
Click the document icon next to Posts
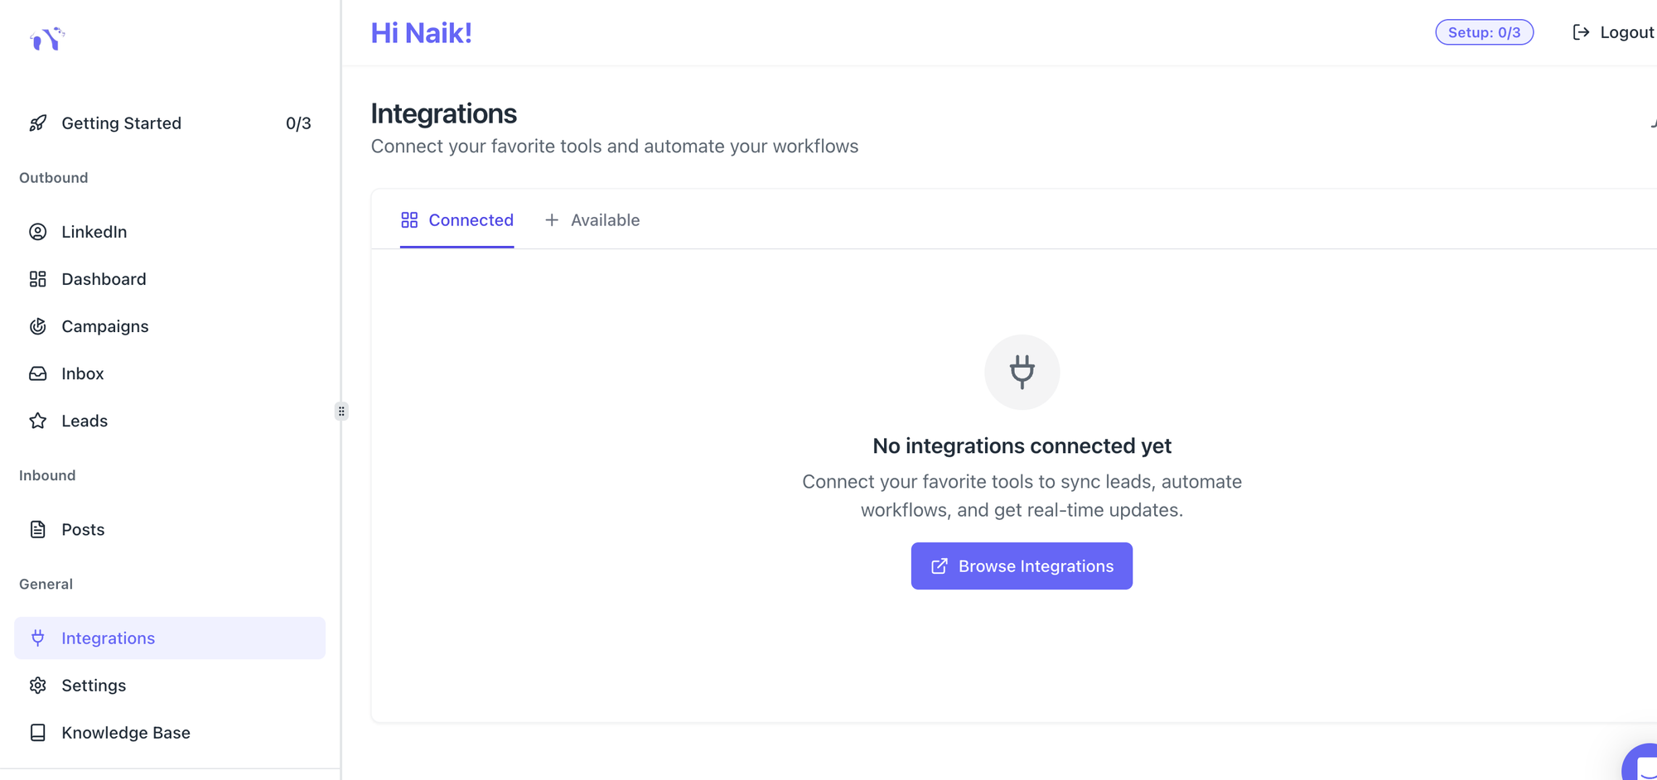pyautogui.click(x=38, y=529)
